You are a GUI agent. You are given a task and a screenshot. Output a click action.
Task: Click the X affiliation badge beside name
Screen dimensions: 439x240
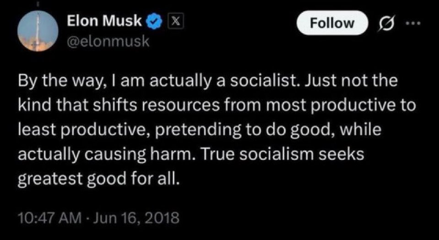click(175, 21)
